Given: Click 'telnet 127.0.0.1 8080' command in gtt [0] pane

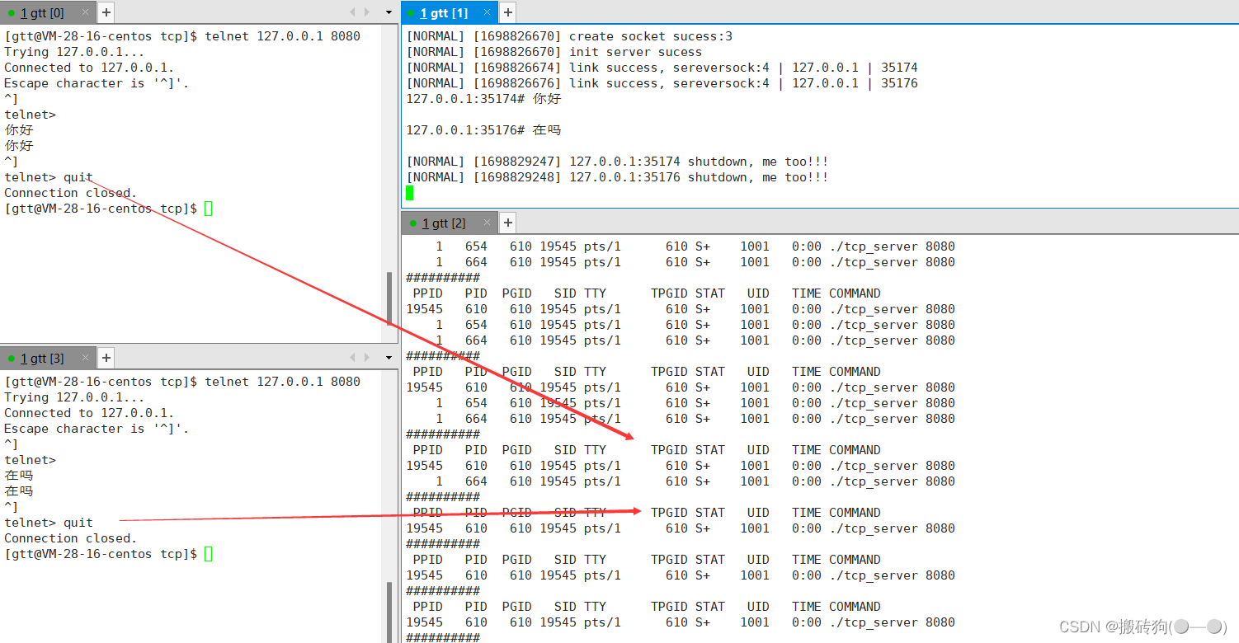Looking at the screenshot, I should [x=283, y=36].
